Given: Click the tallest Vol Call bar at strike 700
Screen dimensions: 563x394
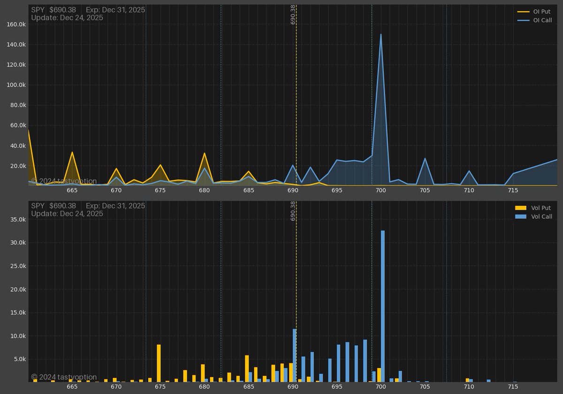Looking at the screenshot, I should pos(383,306).
